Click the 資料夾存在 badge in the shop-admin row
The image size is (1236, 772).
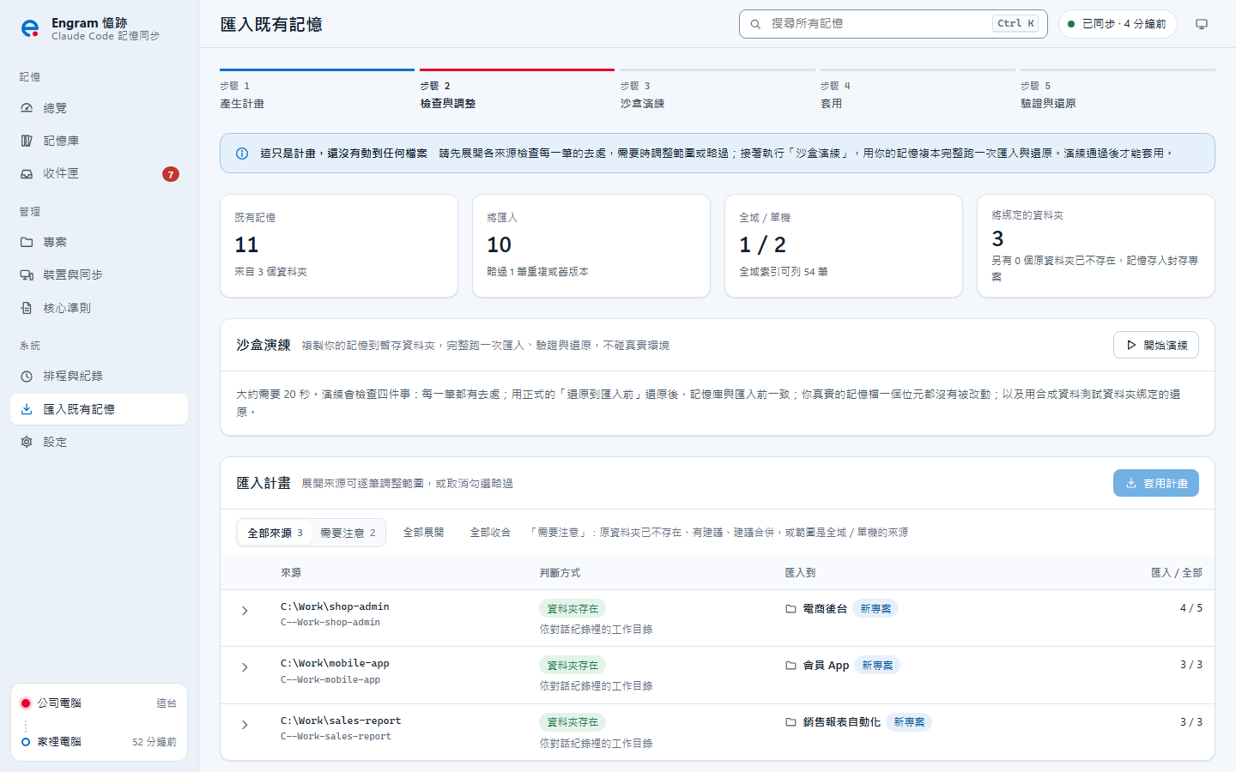coord(573,609)
